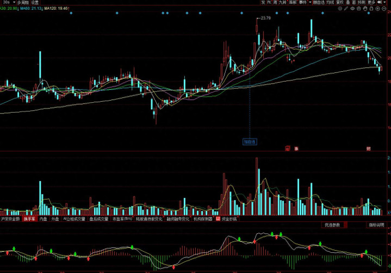Open the 更多 more menu
The height and width of the screenshot is (273, 391).
coord(371,2)
